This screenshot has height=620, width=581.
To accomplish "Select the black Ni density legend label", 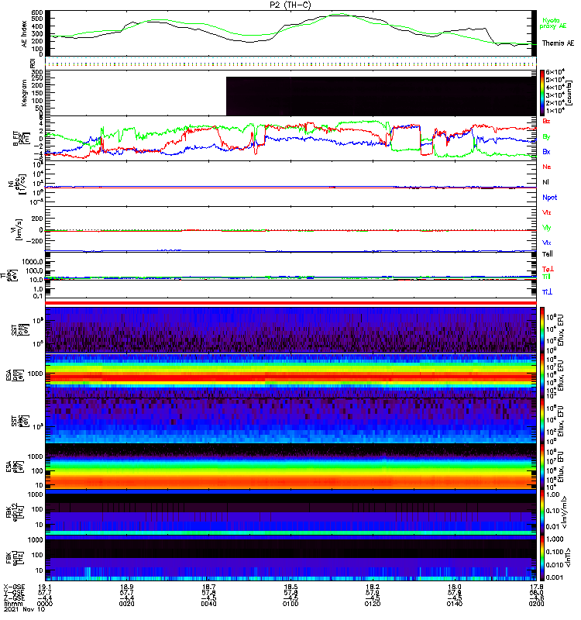I will point(545,182).
